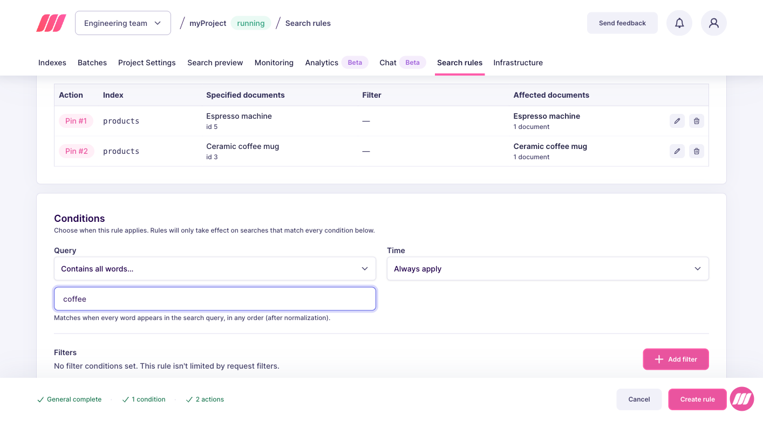Click the Create rule button
The width and height of the screenshot is (763, 421).
pyautogui.click(x=697, y=399)
